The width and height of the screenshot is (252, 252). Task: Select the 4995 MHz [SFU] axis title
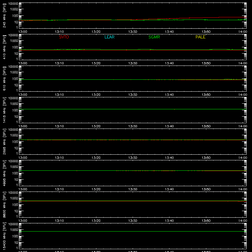point(4,173)
